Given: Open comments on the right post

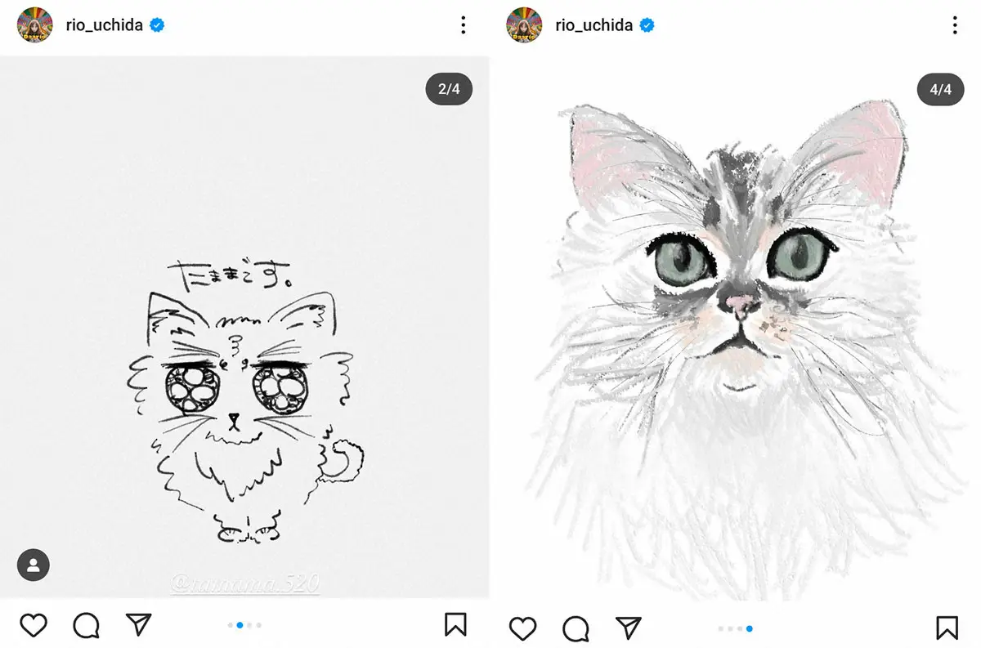Looking at the screenshot, I should pyautogui.click(x=576, y=628).
